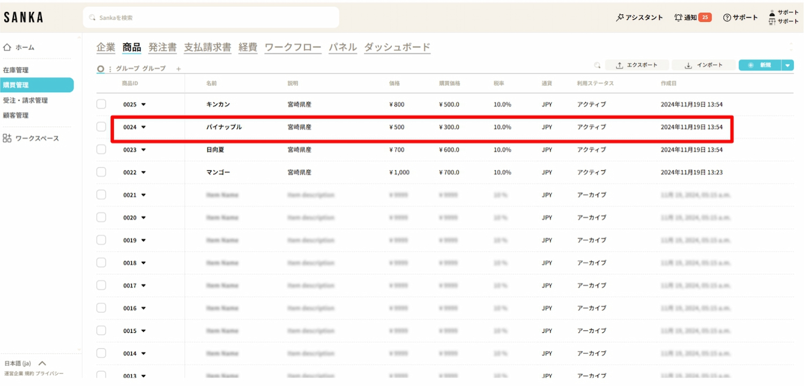The height and width of the screenshot is (386, 804).
Task: Switch to the 発注書 tab
Action: coord(162,47)
